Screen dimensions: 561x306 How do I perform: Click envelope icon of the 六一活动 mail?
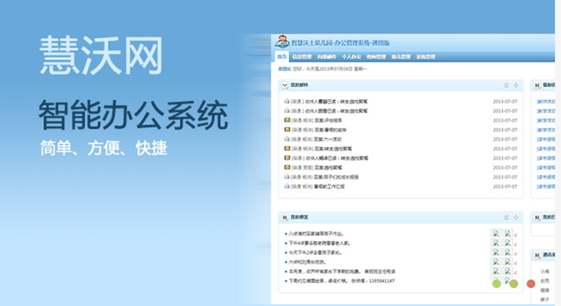[286, 139]
